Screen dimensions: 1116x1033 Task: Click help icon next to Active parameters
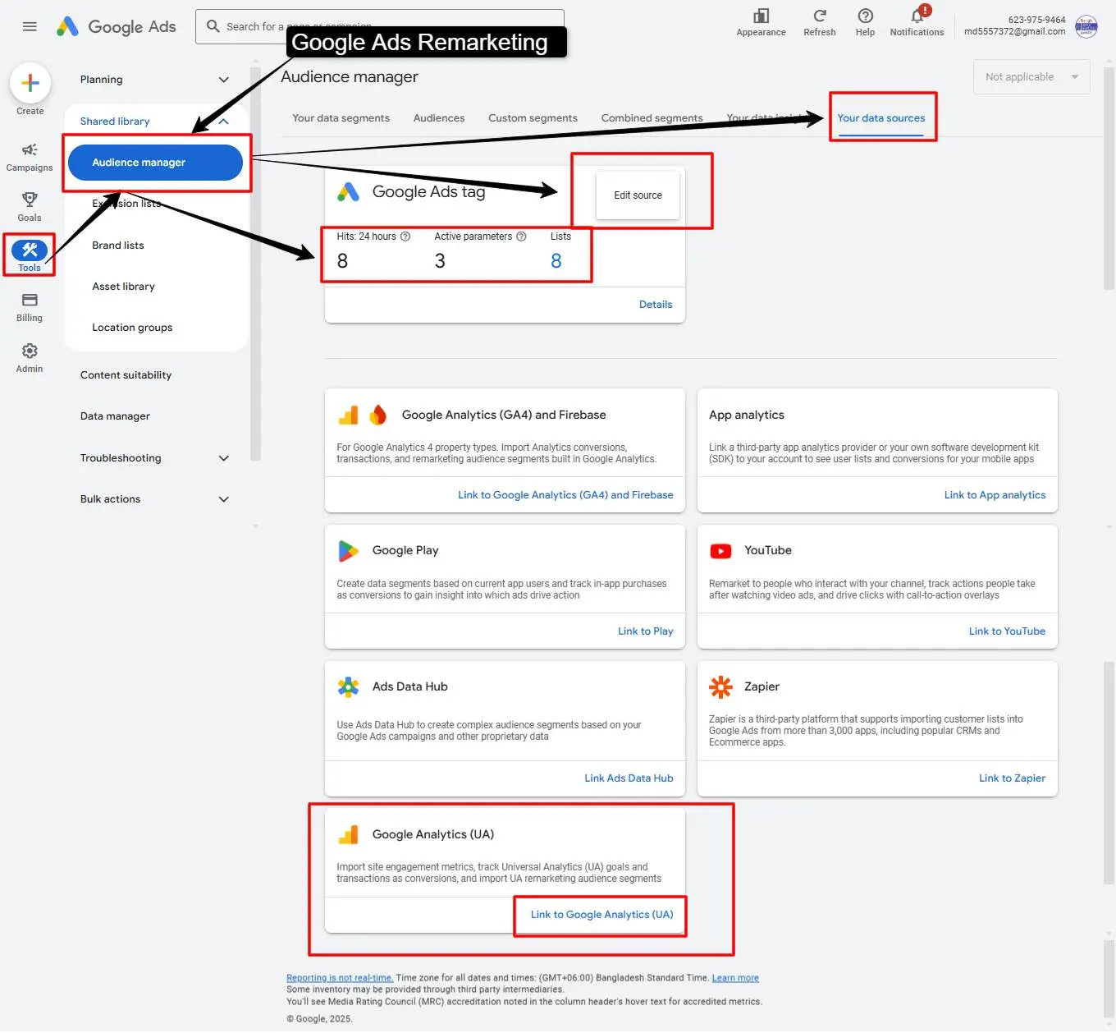point(521,236)
